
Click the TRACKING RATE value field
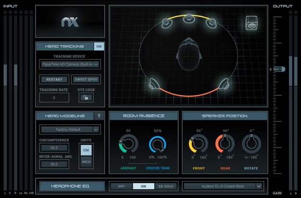pos(54,98)
